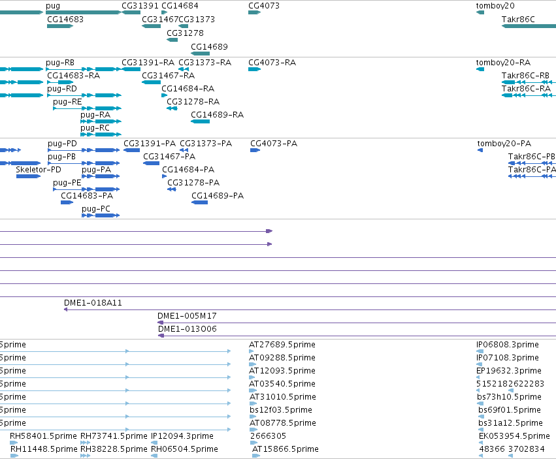Screen dimensions: 556x459
Task: Select EST AT03540.5prime
Action: click(x=282, y=384)
